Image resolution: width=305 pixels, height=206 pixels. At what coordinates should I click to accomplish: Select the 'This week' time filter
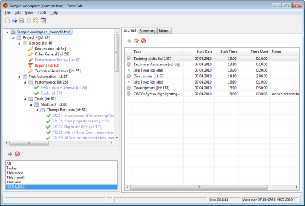[x=61, y=173]
